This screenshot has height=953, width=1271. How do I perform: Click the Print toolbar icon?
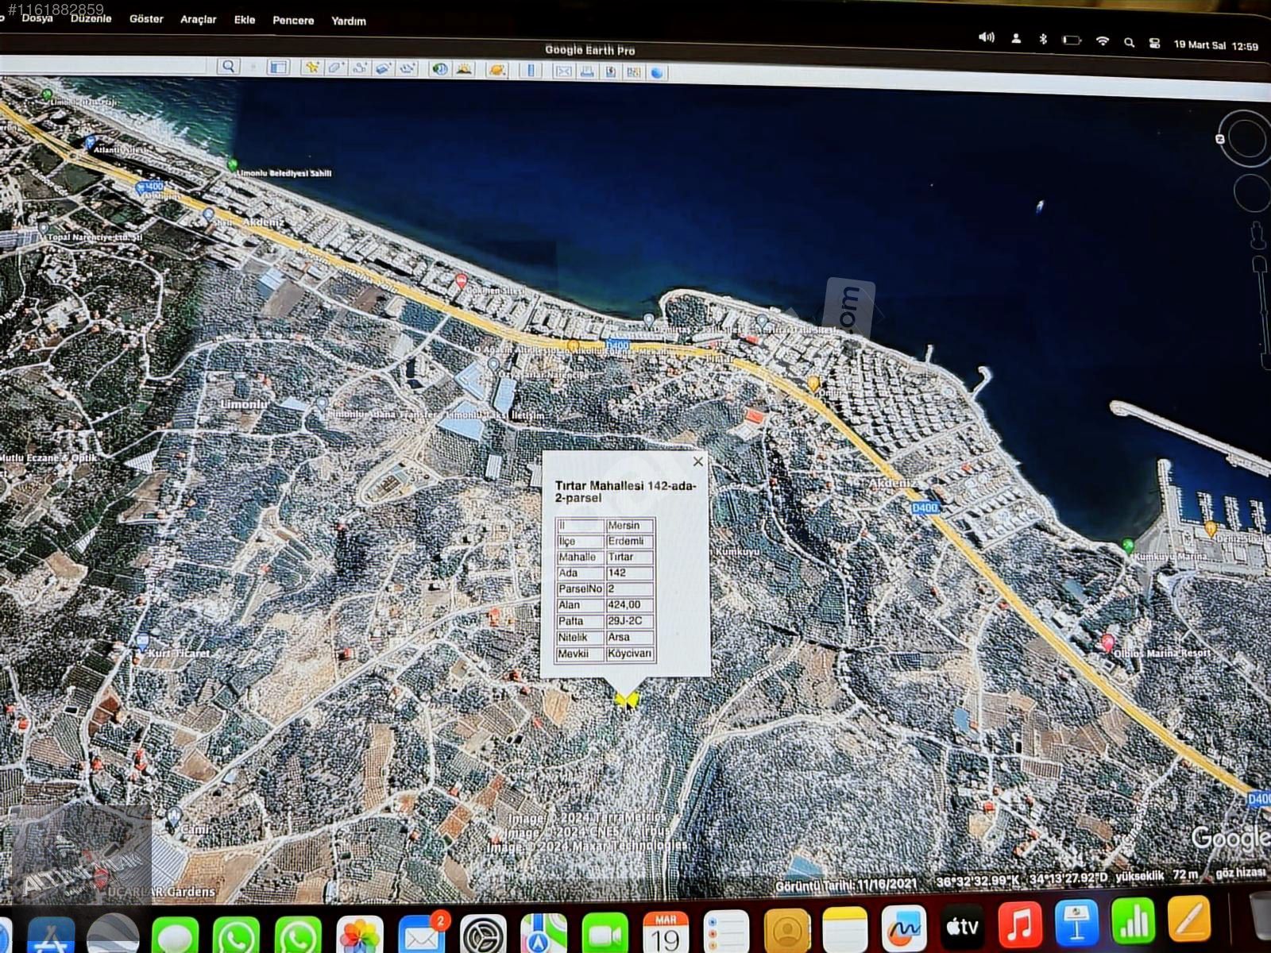[x=587, y=72]
